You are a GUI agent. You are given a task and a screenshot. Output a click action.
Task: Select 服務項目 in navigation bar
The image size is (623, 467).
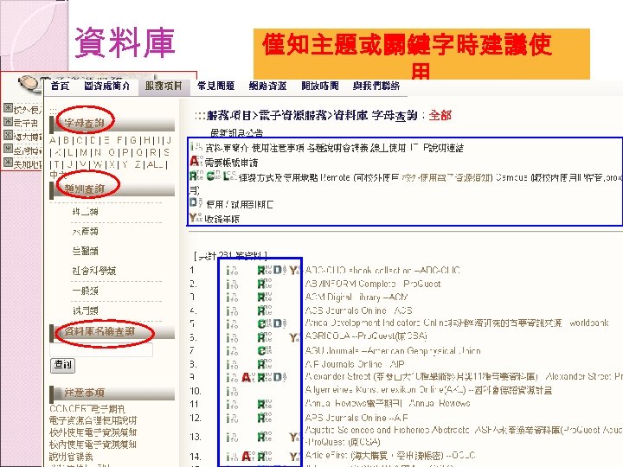click(164, 86)
